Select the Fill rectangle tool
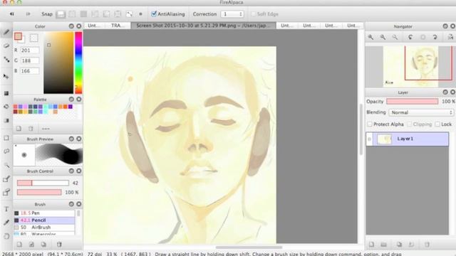 [x=6, y=93]
